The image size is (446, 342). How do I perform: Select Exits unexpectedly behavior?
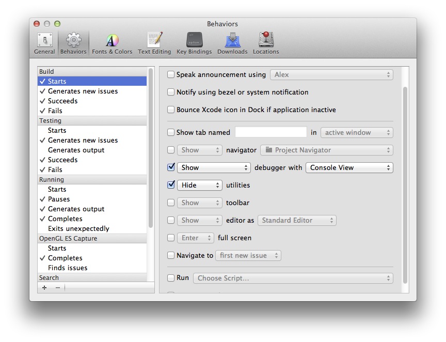pyautogui.click(x=92, y=229)
